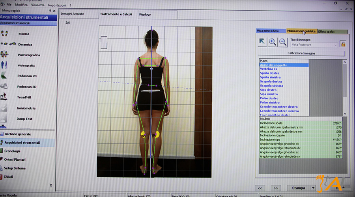Switch to Immagini Acquisite tab
Viewport: 355px width, 197px height.
pyautogui.click(x=78, y=14)
